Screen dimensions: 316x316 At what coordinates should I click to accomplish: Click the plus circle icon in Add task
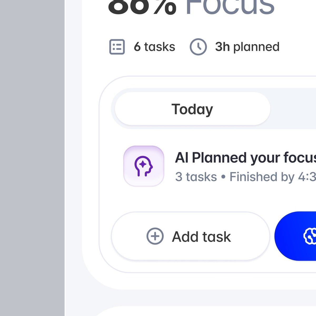pyautogui.click(x=155, y=236)
